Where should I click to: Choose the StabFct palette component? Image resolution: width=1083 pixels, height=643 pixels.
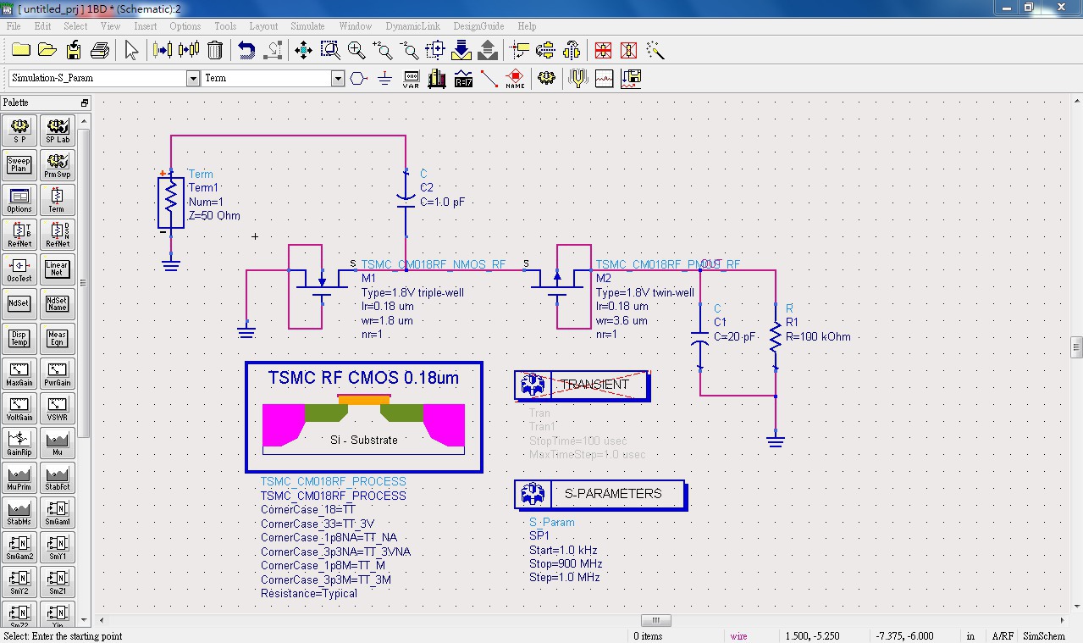click(x=57, y=479)
